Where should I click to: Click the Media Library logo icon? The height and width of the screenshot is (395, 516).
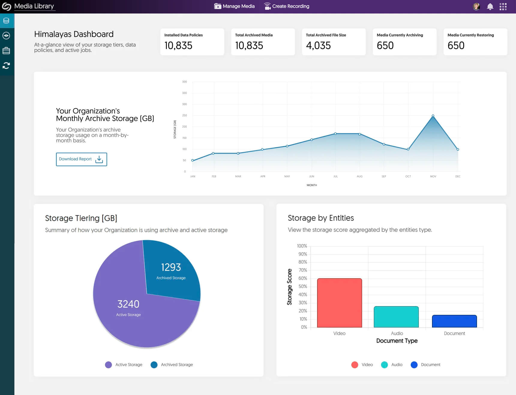(7, 7)
